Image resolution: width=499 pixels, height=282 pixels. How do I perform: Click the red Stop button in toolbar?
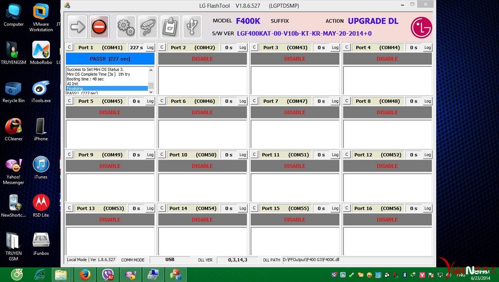point(99,27)
